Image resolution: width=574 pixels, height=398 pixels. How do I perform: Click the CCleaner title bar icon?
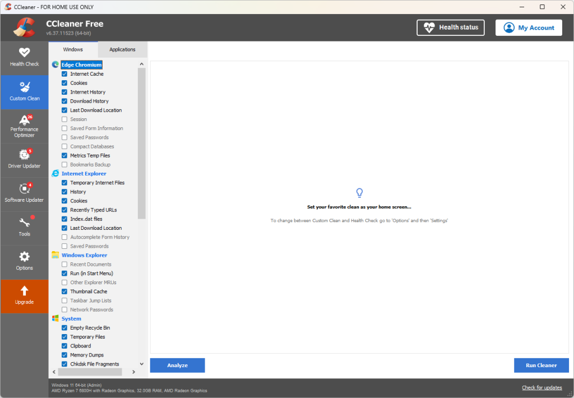8,7
